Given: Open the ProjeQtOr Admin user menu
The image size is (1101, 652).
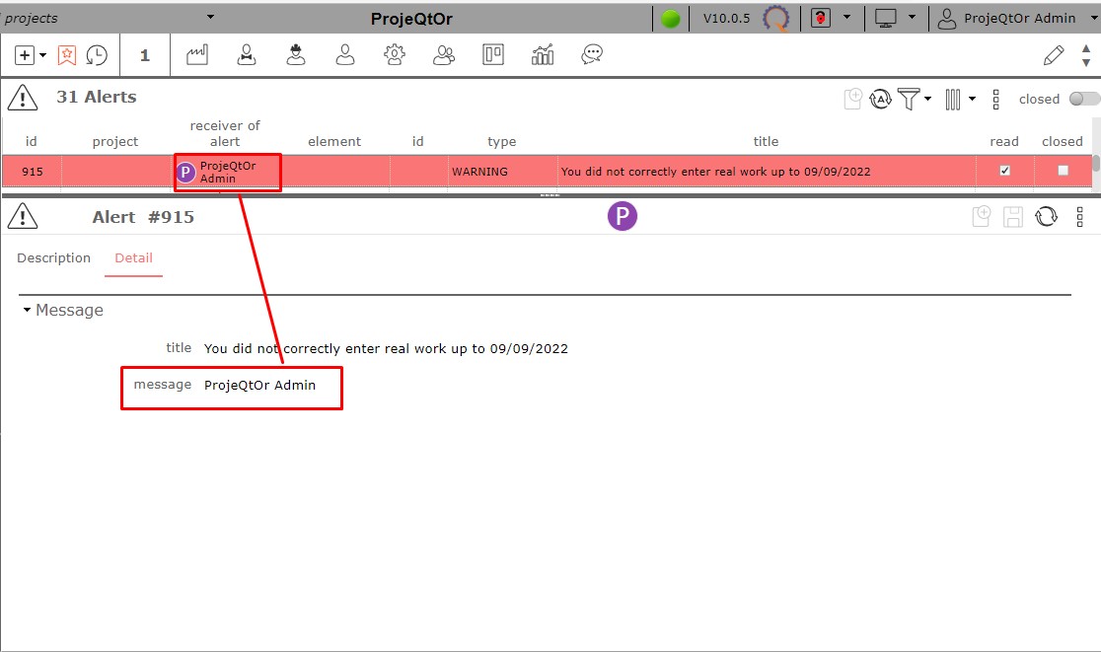Looking at the screenshot, I should click(x=1006, y=18).
